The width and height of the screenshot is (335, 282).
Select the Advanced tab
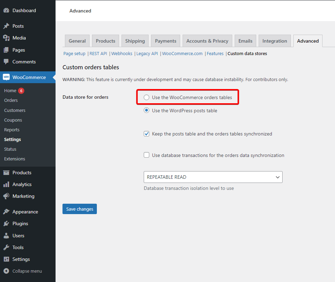click(308, 41)
